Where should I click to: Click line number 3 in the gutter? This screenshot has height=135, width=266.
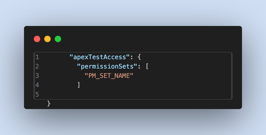pyautogui.click(x=37, y=76)
